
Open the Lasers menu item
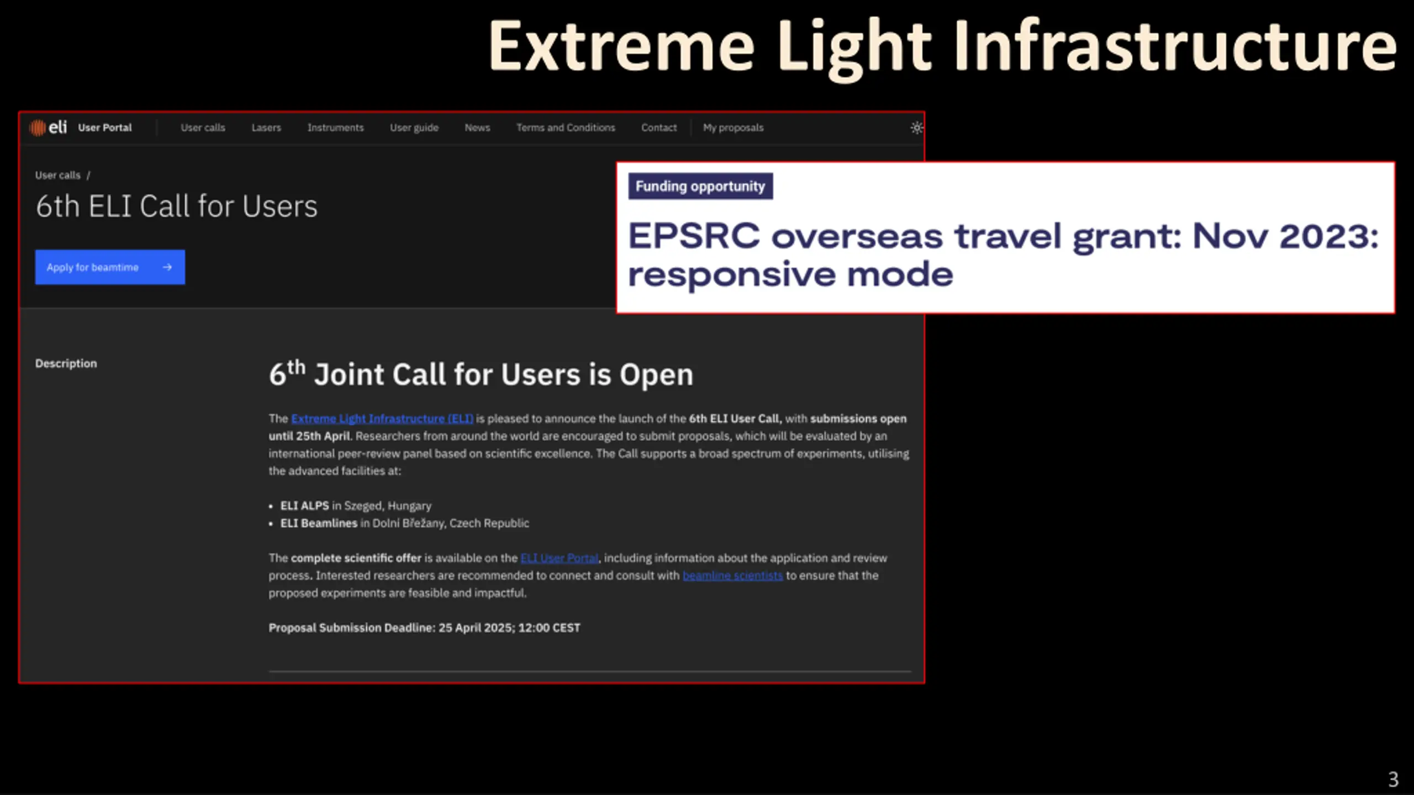point(266,128)
